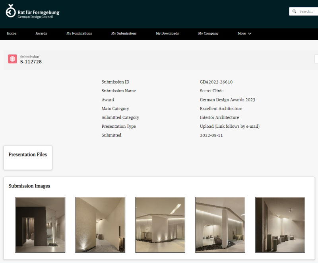Open My Submissions

(x=124, y=33)
